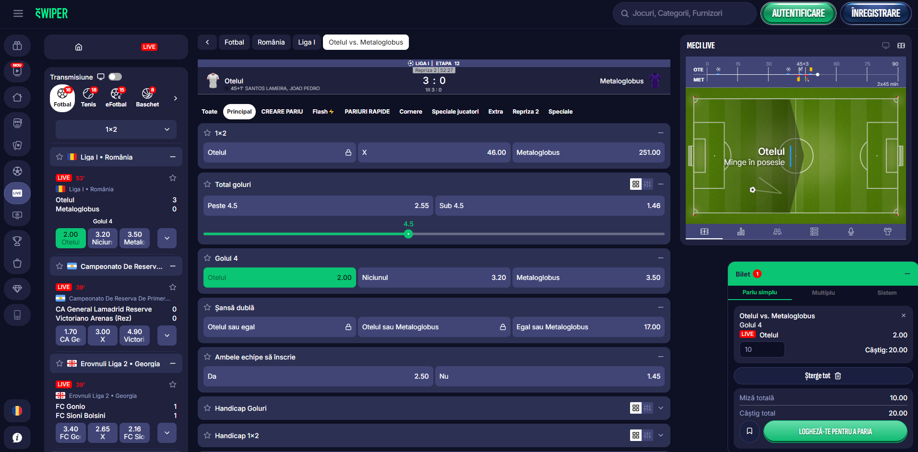Image resolution: width=918 pixels, height=452 pixels.
Task: Select the Otelul 2.00 odds in Golul 4
Action: [x=279, y=278]
